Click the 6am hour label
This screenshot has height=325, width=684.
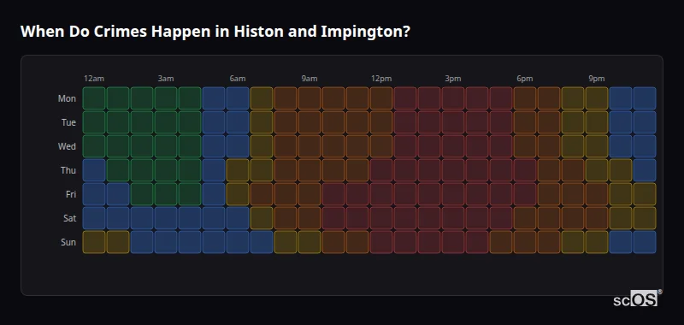(238, 79)
